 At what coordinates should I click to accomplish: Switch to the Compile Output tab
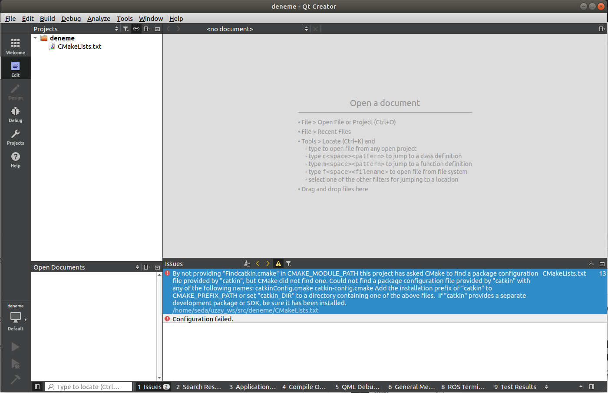(x=304, y=386)
